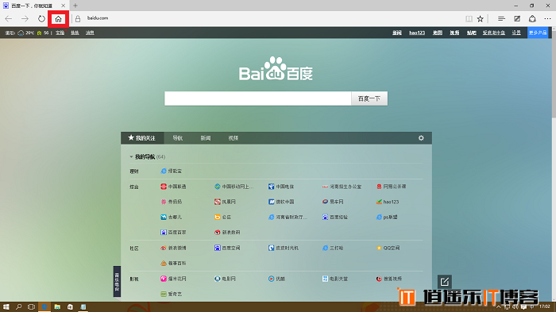
Task: Open the Store icon on the taskbar
Action: 70,307
